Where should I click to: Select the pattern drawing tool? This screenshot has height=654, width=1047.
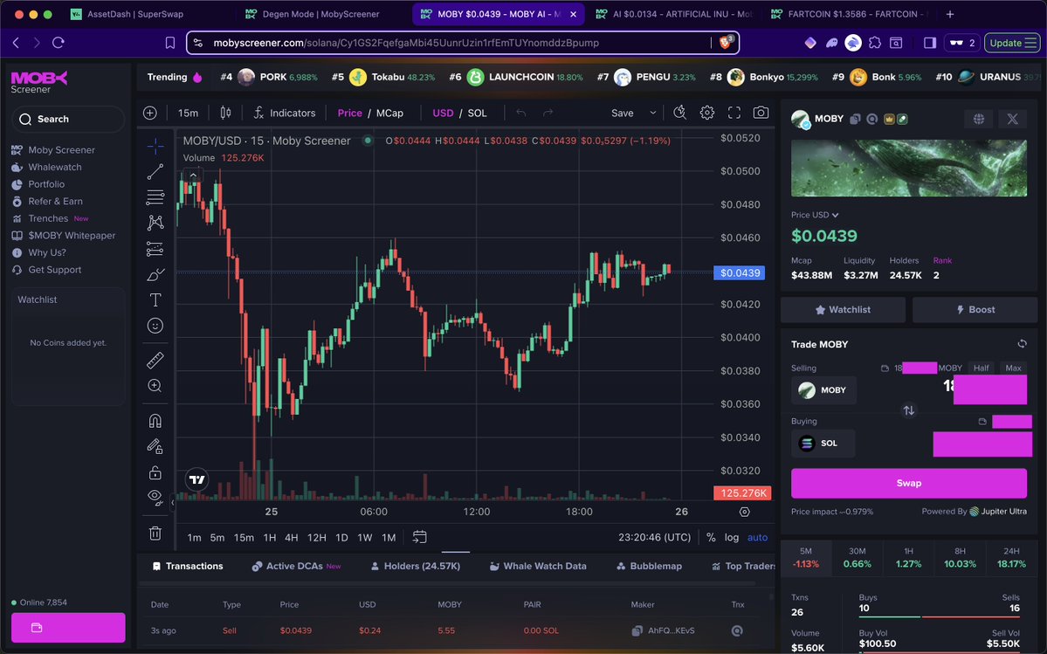point(155,223)
